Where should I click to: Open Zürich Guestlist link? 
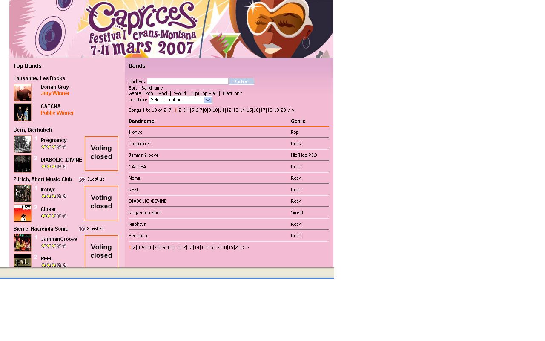tap(95, 179)
